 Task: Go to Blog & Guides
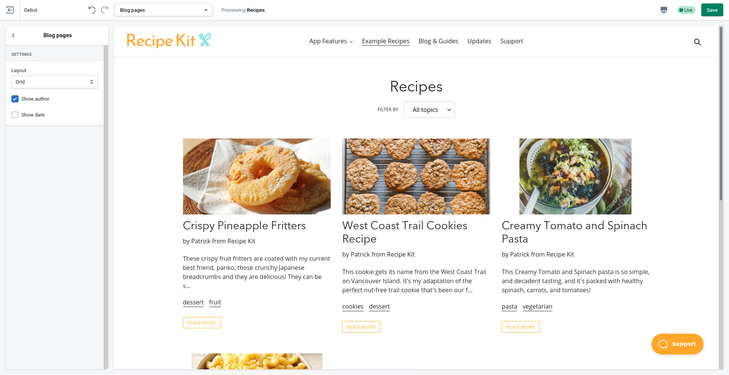click(x=438, y=41)
